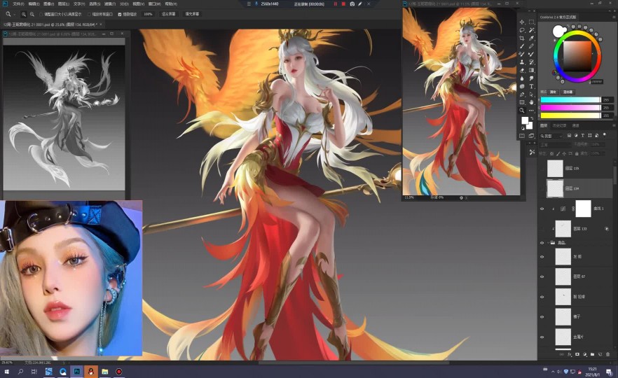Select the Hand tool
This screenshot has height=378, width=618.
pos(531,102)
